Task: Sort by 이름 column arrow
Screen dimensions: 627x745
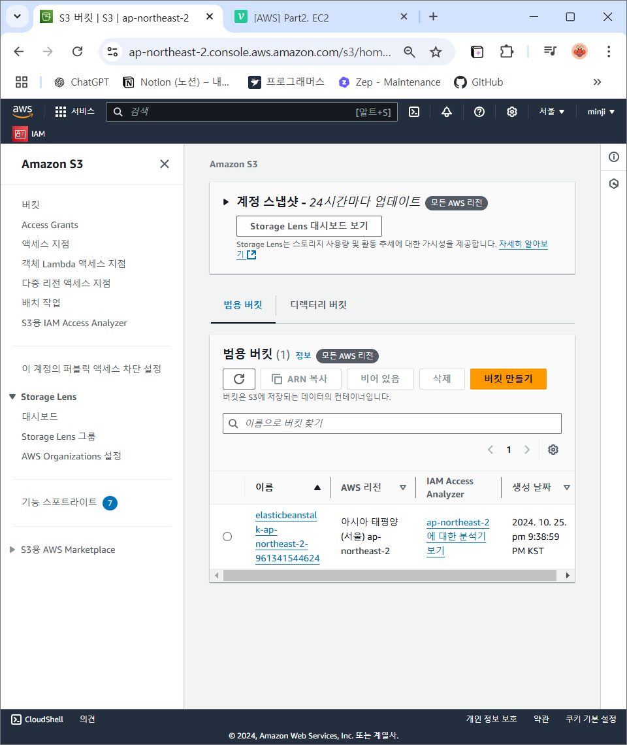Action: click(317, 488)
